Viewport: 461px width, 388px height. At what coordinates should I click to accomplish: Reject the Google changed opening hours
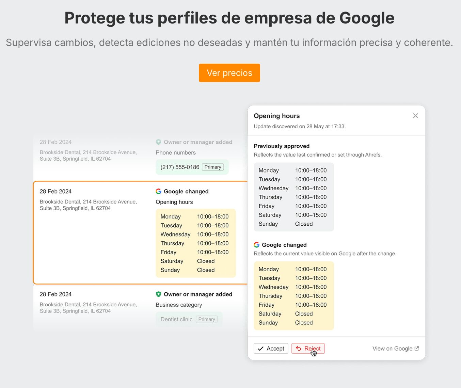click(x=308, y=349)
